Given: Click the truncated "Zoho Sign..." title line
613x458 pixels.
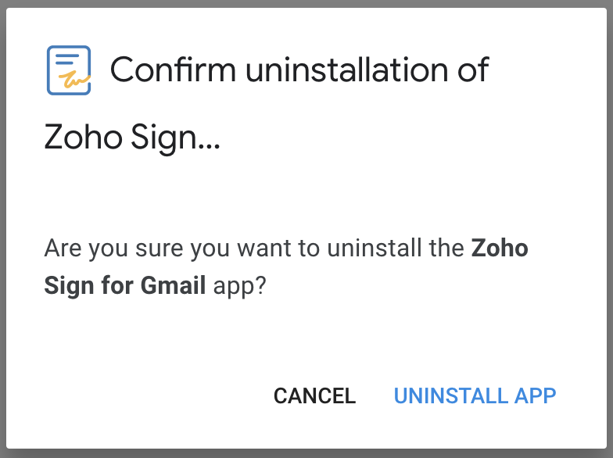Looking at the screenshot, I should [131, 138].
